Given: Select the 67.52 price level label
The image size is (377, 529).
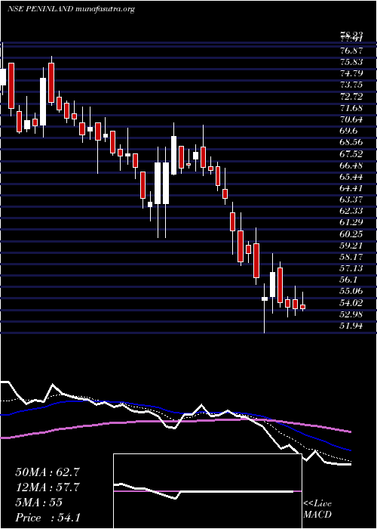Looking at the screenshot, I should click(351, 154).
